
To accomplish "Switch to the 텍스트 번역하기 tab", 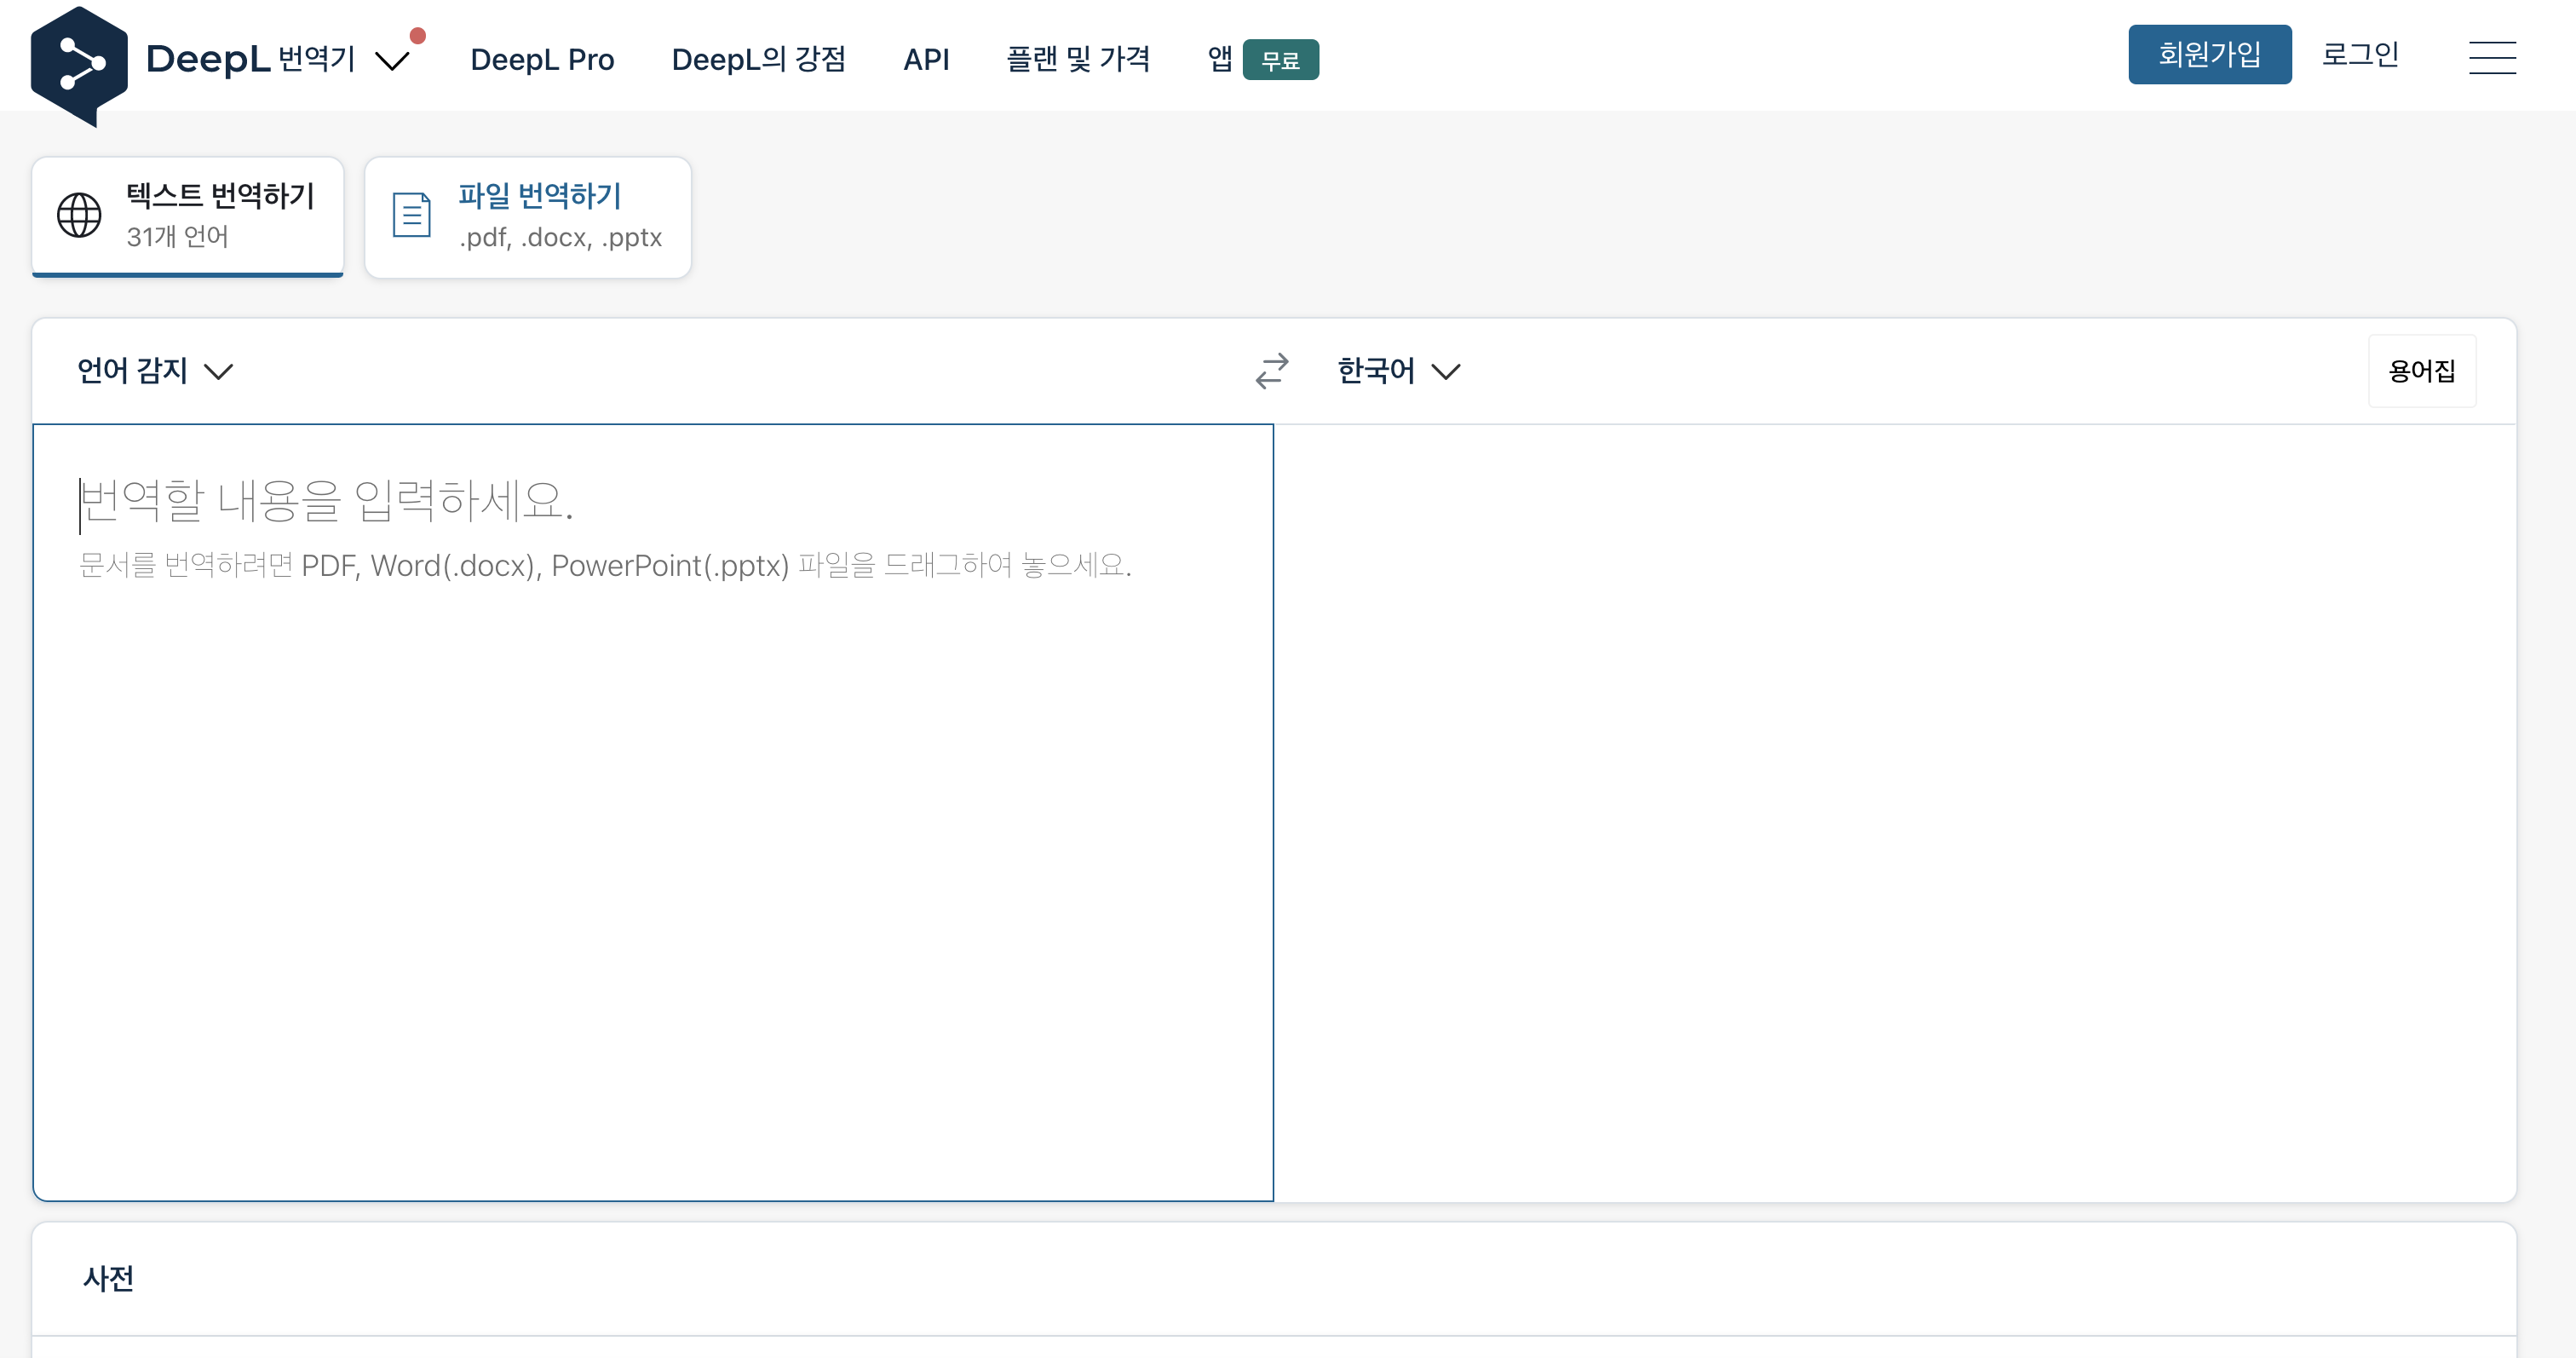I will coord(187,216).
